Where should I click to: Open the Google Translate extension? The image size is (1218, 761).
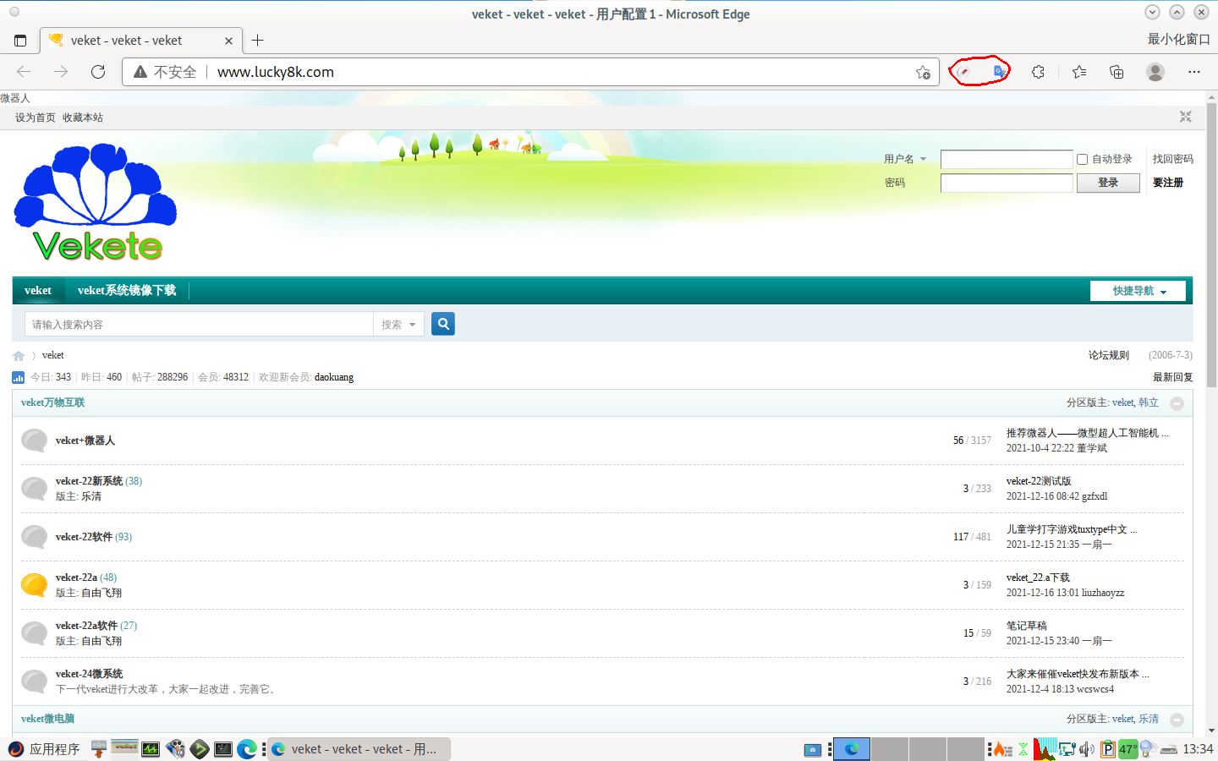pos(1000,72)
